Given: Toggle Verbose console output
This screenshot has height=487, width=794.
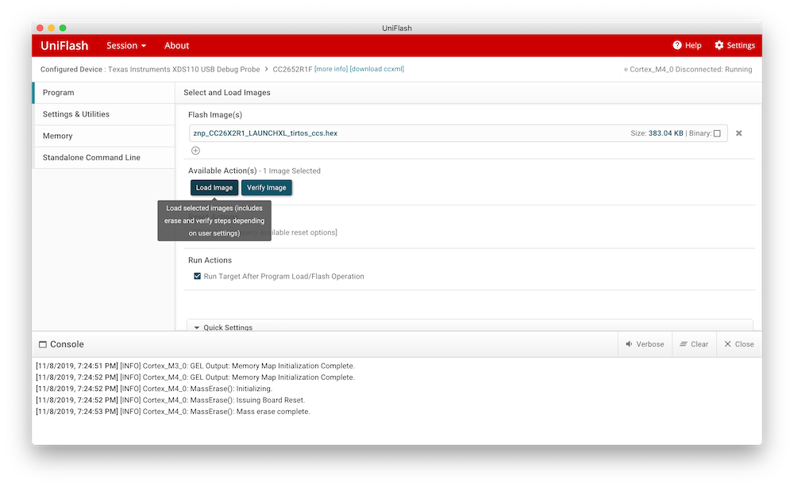Looking at the screenshot, I should tap(645, 344).
